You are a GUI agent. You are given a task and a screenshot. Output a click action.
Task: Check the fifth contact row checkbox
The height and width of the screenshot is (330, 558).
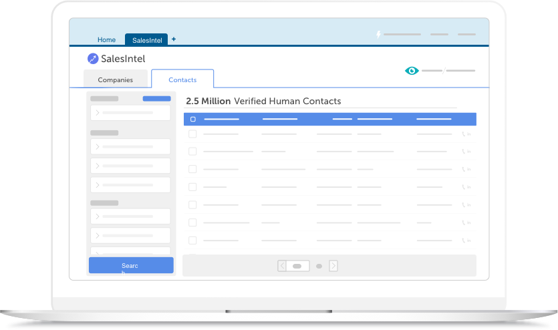(192, 205)
